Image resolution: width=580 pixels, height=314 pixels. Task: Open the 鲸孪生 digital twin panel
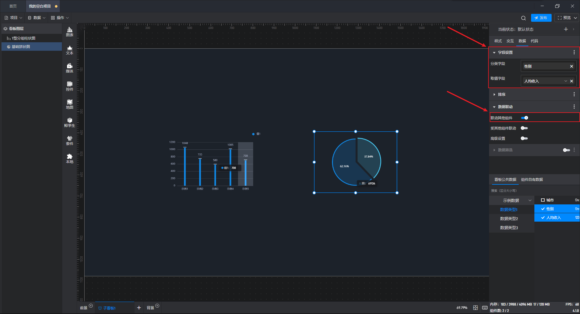point(69,122)
